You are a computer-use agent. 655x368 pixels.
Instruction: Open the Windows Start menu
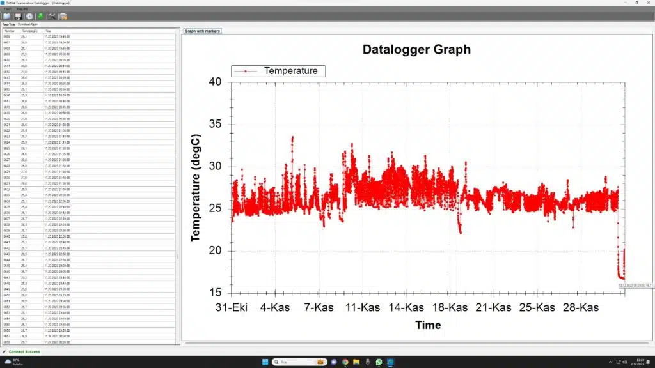pyautogui.click(x=265, y=362)
